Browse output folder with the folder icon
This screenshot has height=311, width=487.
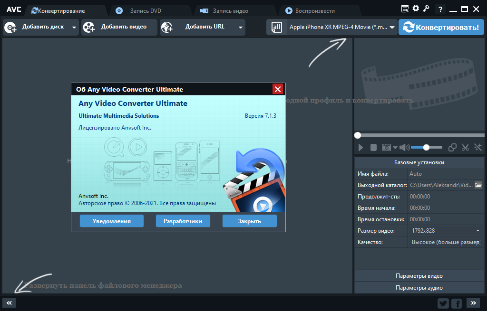pyautogui.click(x=478, y=185)
